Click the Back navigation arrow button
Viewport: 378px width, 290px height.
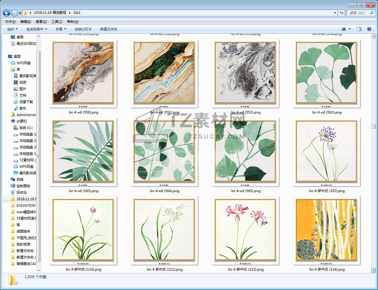[7, 13]
